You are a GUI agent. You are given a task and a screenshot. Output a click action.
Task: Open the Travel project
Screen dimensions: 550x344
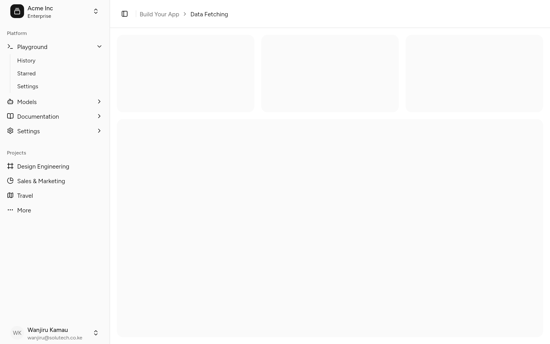[55, 196]
